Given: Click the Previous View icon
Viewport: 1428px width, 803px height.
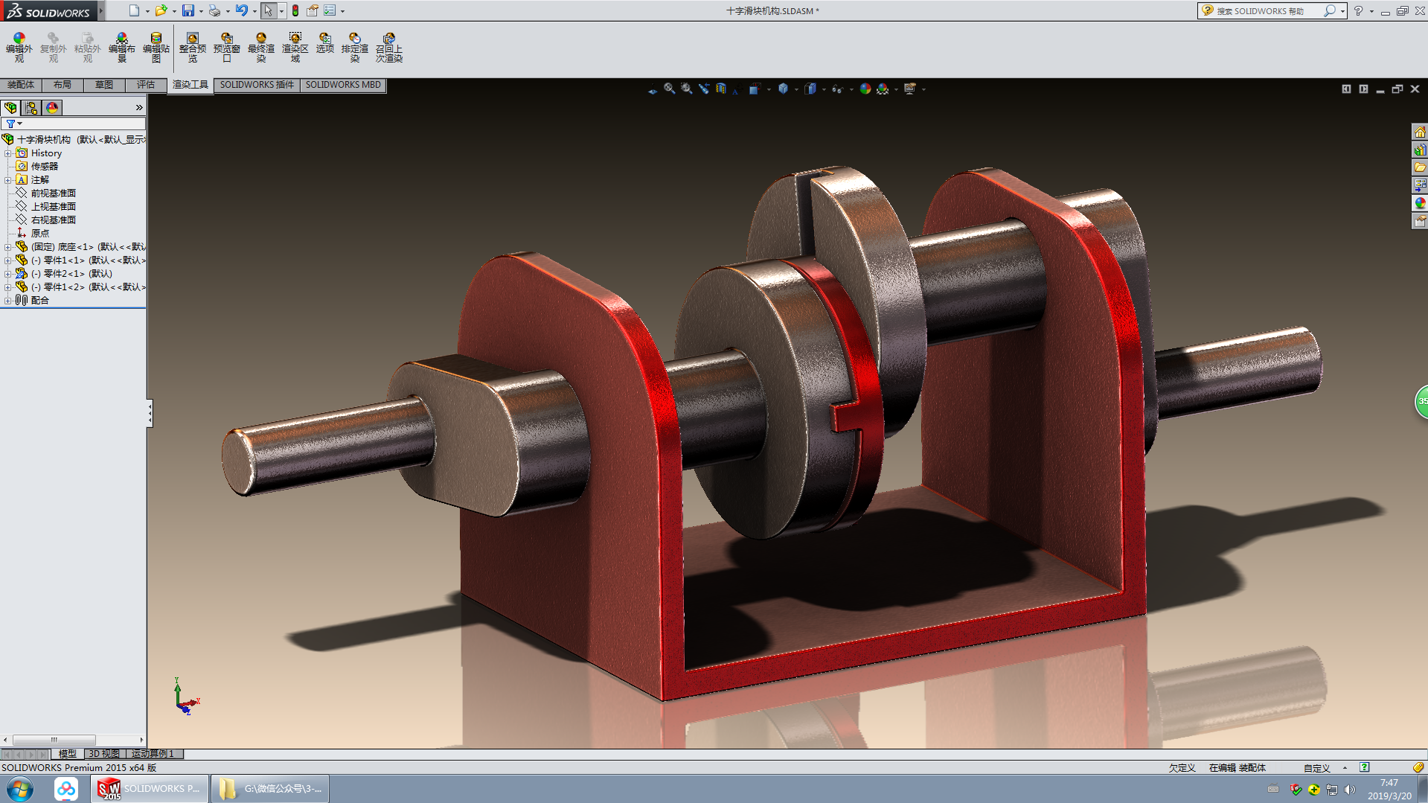Looking at the screenshot, I should pyautogui.click(x=704, y=89).
